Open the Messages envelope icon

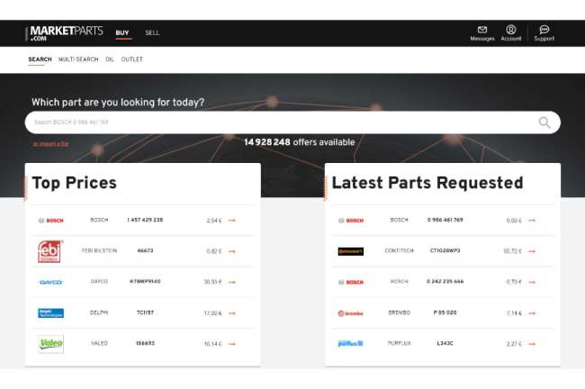(482, 30)
